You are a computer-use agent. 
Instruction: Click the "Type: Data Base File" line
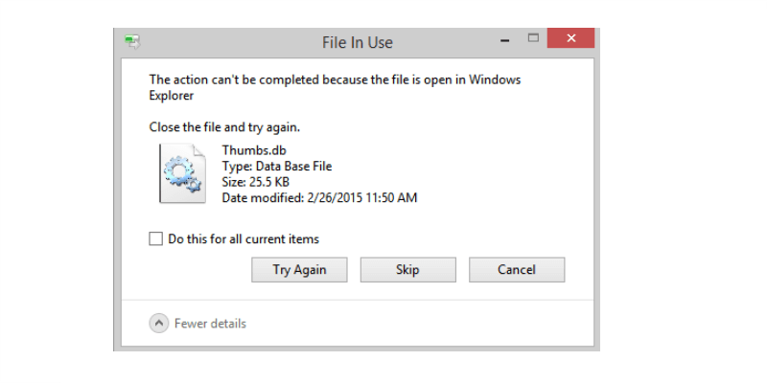click(x=276, y=167)
